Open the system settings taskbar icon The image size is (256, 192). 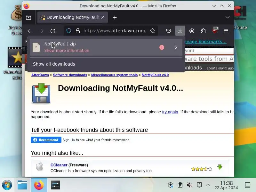point(55,185)
